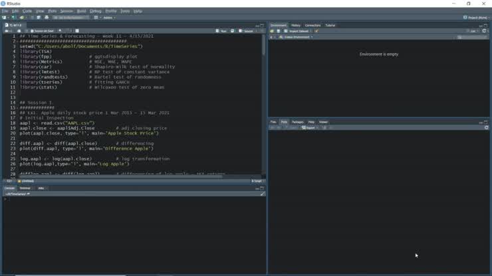Screen dimensions: 492x276
Task: Switch to the Jobs tab
Action: (41, 188)
